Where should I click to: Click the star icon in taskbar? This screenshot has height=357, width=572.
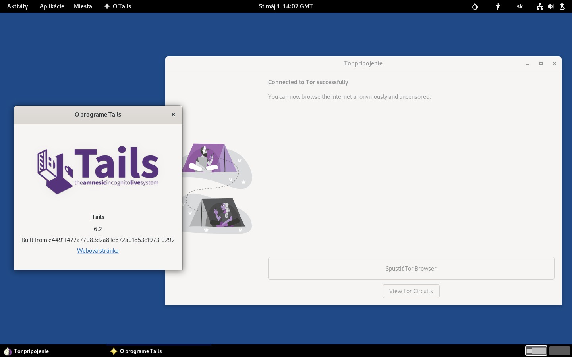click(x=114, y=351)
